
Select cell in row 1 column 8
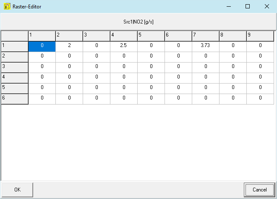coord(233,47)
